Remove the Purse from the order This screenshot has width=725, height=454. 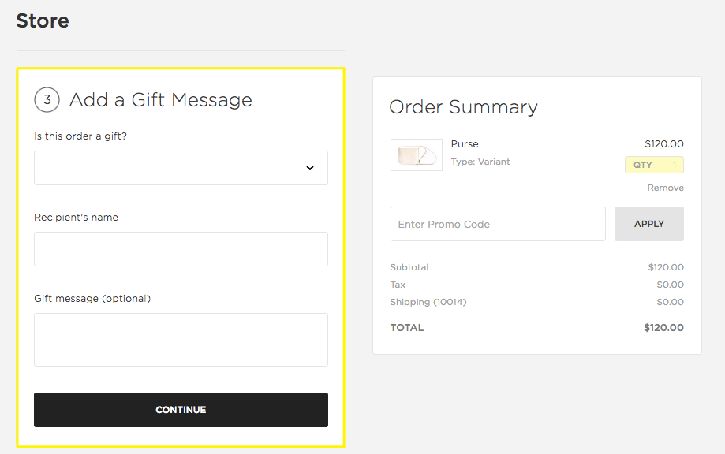point(665,188)
